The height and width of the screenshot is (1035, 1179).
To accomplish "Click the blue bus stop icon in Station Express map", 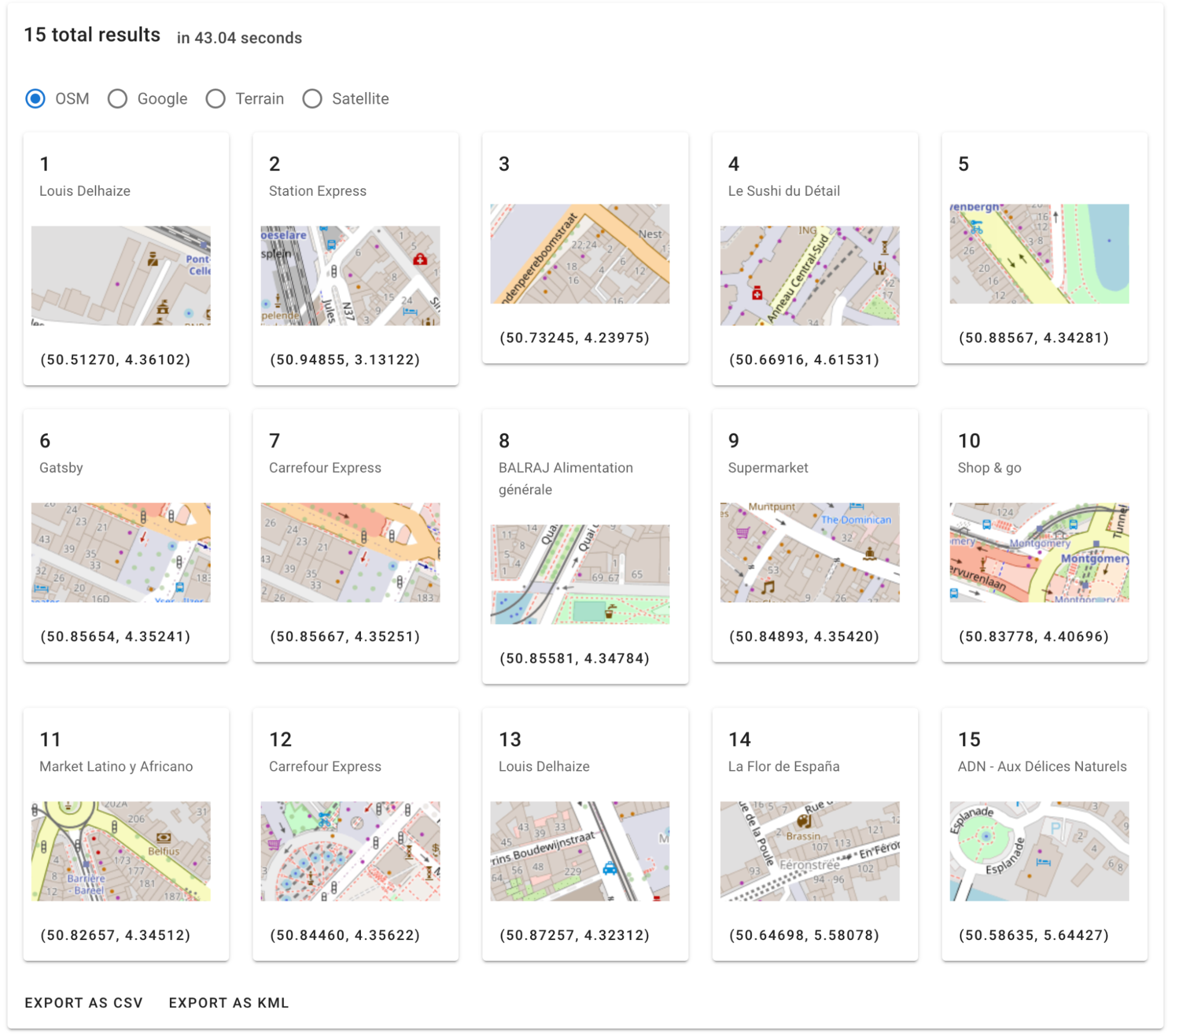I will point(331,244).
